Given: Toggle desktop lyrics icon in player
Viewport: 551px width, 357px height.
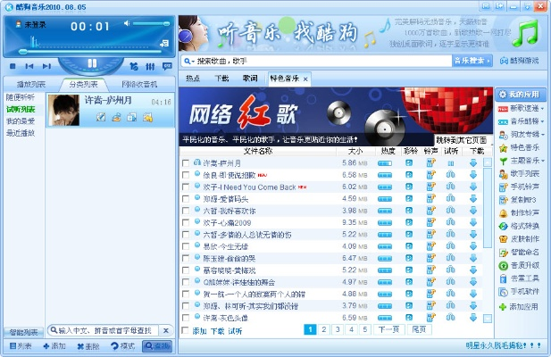Looking at the screenshot, I should (167, 66).
